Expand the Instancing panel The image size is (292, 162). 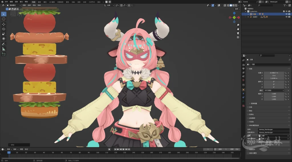pyautogui.click(x=248, y=114)
